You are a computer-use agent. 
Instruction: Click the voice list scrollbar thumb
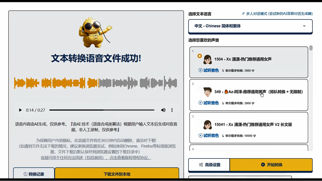311,48
